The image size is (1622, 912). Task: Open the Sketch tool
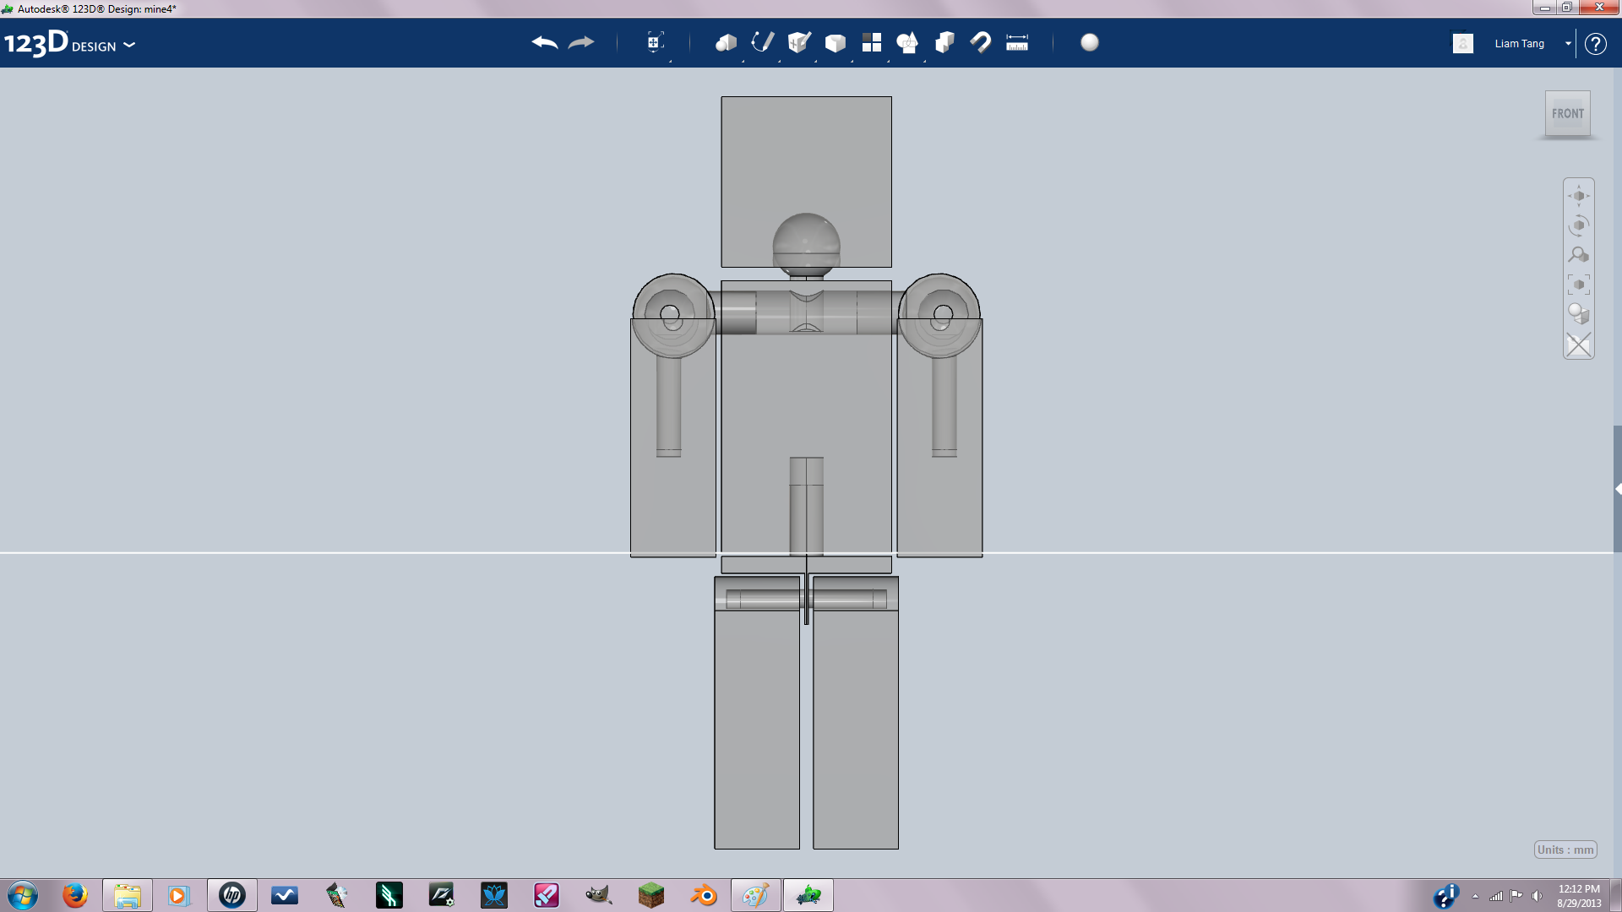click(x=762, y=42)
